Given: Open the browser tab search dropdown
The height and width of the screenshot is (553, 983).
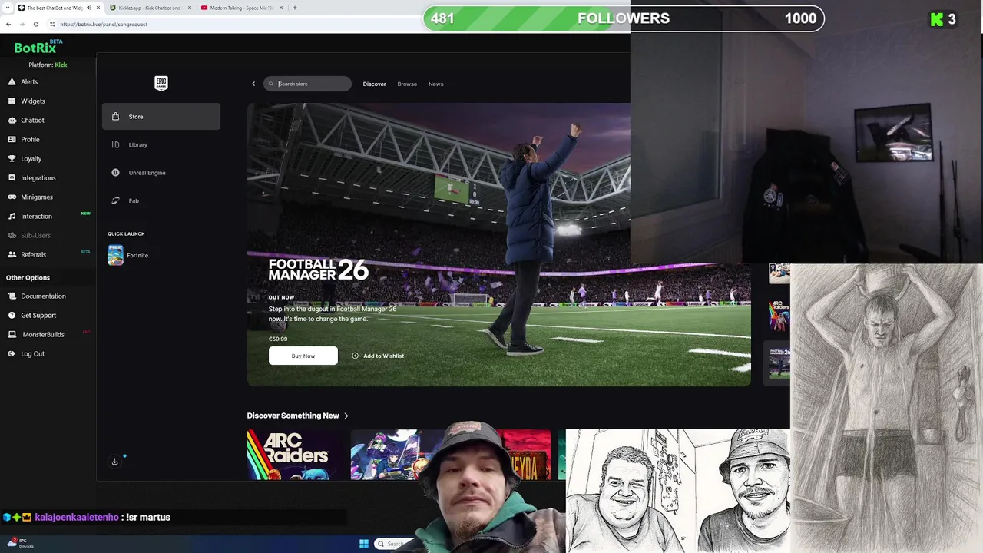Looking at the screenshot, I should 8,8.
